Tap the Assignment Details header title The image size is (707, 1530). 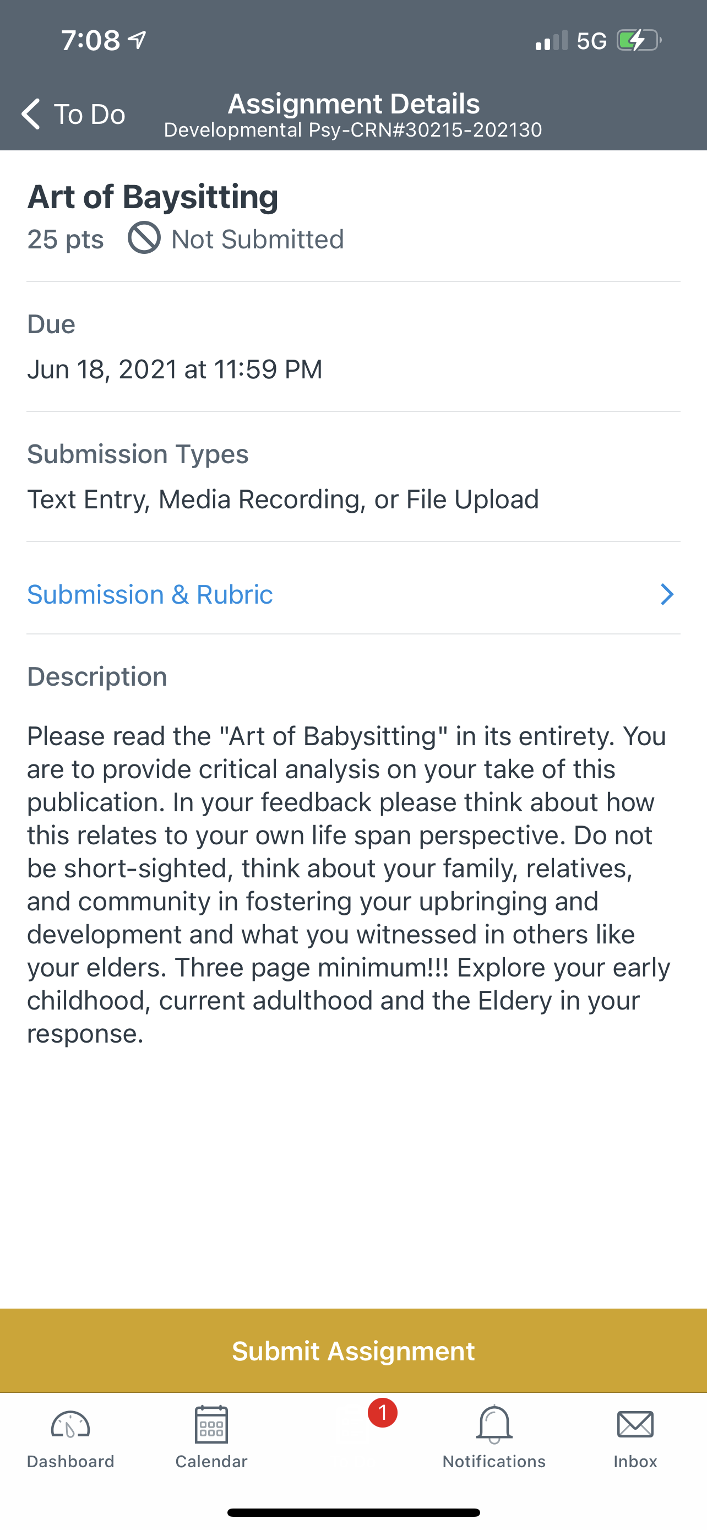coord(354,104)
